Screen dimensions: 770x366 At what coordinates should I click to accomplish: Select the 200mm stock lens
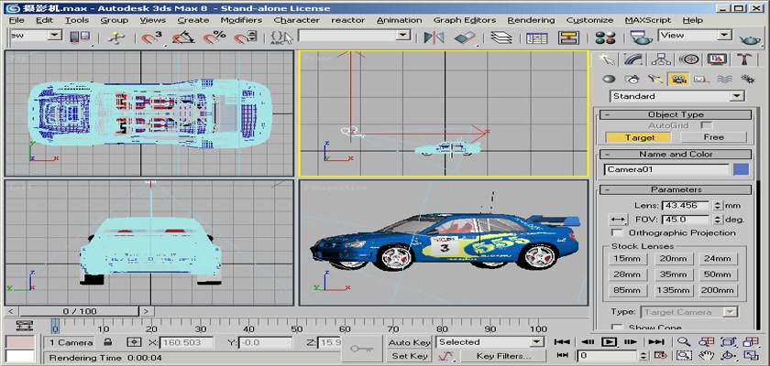tap(719, 290)
